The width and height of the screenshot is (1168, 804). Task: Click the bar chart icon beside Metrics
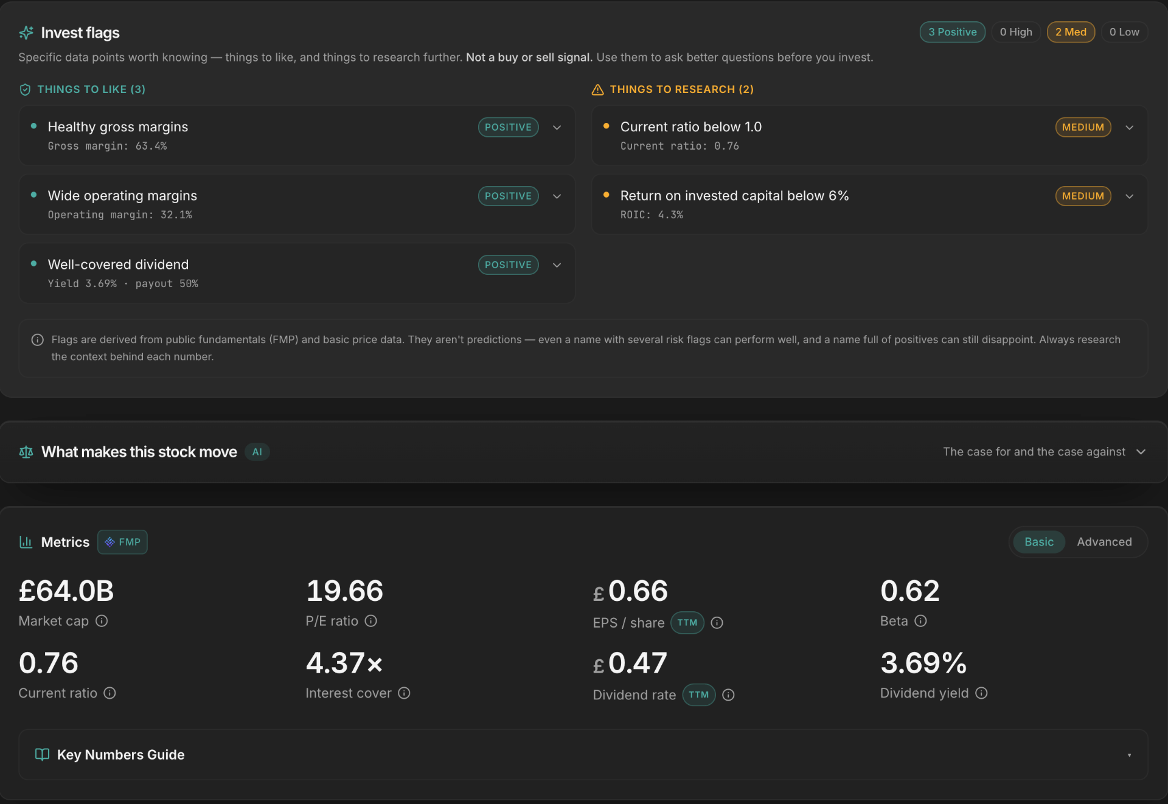tap(26, 542)
